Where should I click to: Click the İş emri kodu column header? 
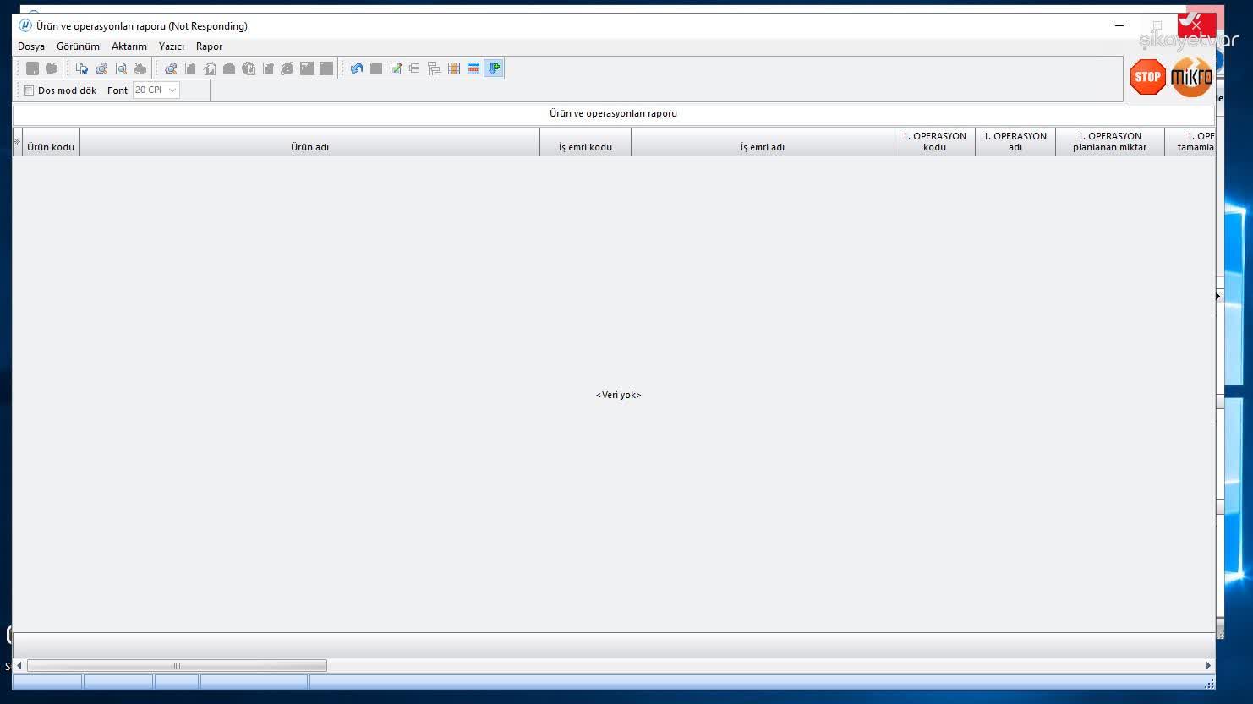[585, 142]
